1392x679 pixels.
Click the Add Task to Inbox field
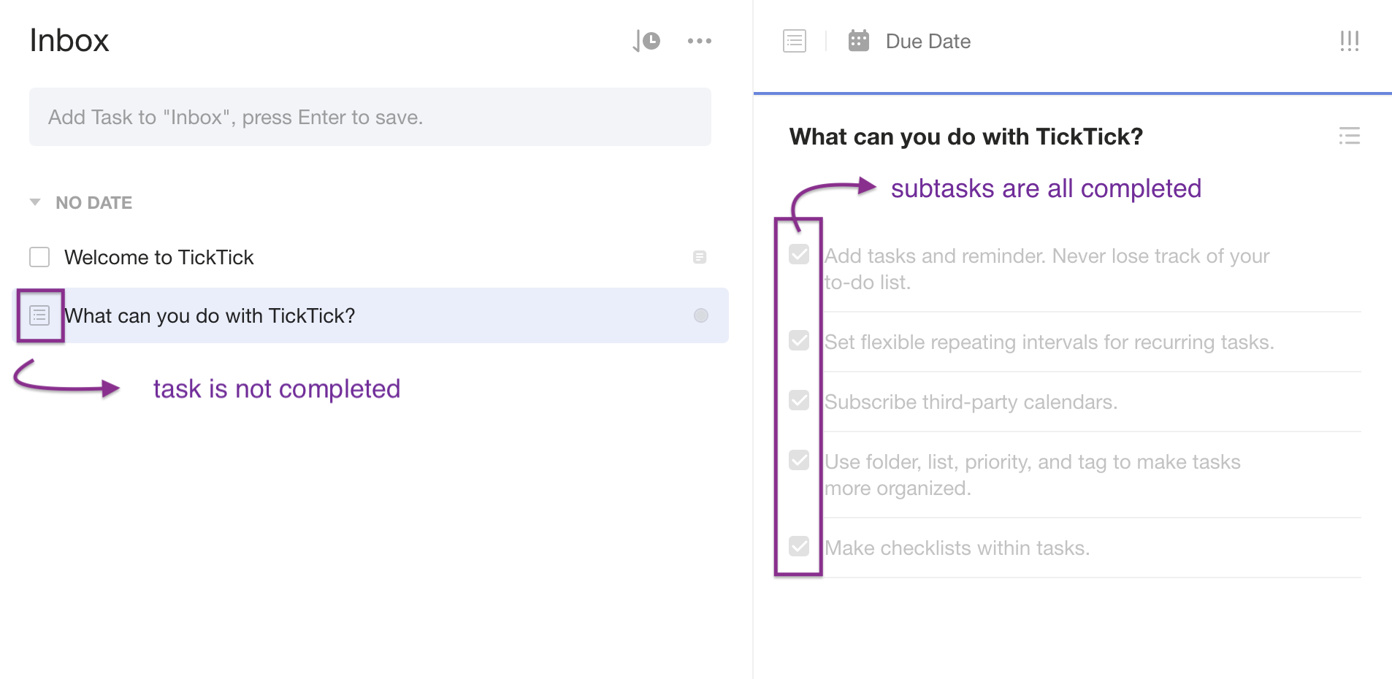(370, 117)
